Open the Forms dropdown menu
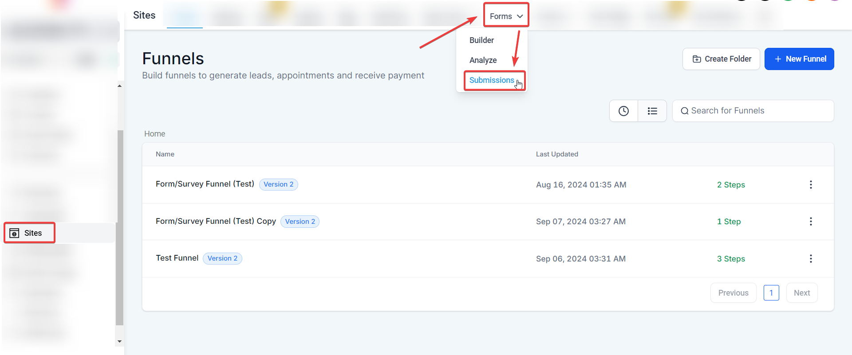This screenshot has width=852, height=355. [506, 16]
